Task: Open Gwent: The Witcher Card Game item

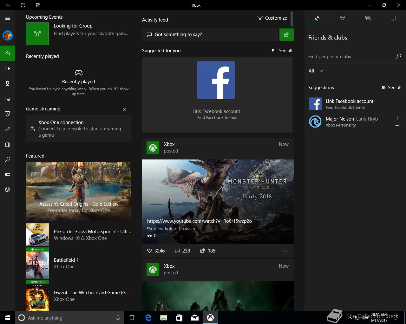Action: pyautogui.click(x=79, y=296)
